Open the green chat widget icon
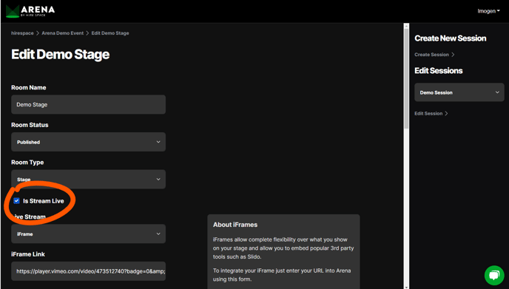 coord(494,275)
